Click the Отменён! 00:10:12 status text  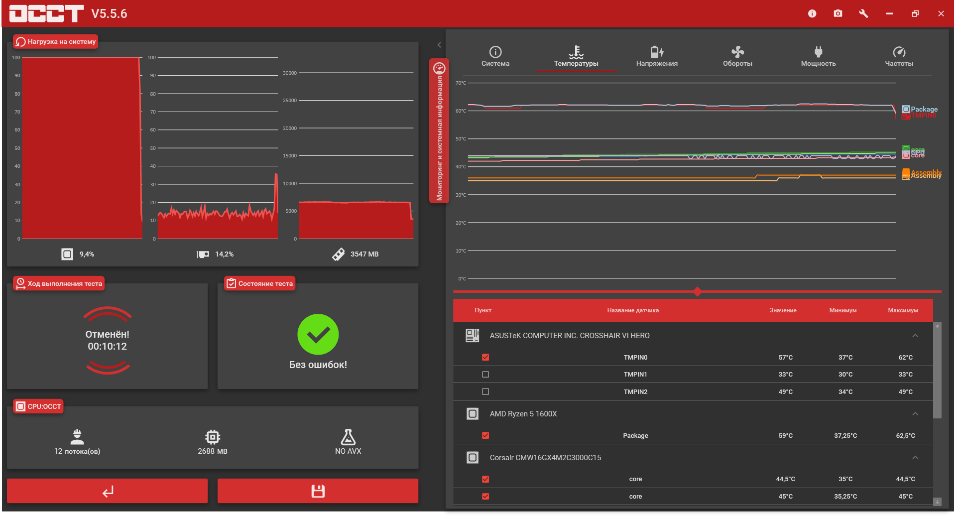[x=108, y=340]
